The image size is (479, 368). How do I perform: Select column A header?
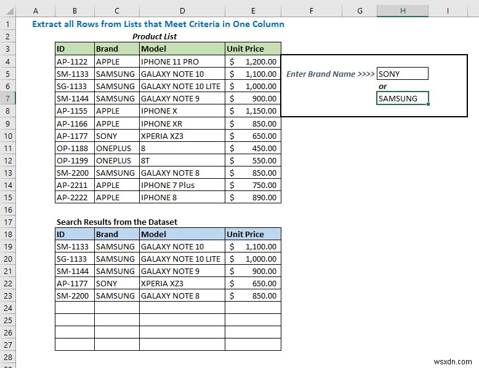point(36,11)
